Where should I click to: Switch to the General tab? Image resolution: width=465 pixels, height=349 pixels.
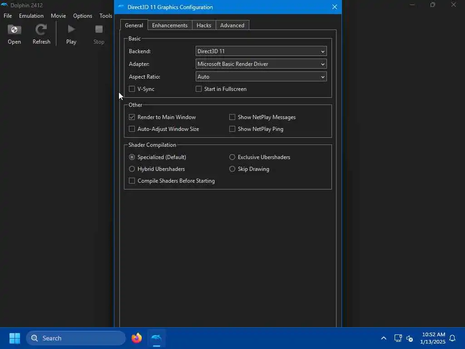coord(134,25)
